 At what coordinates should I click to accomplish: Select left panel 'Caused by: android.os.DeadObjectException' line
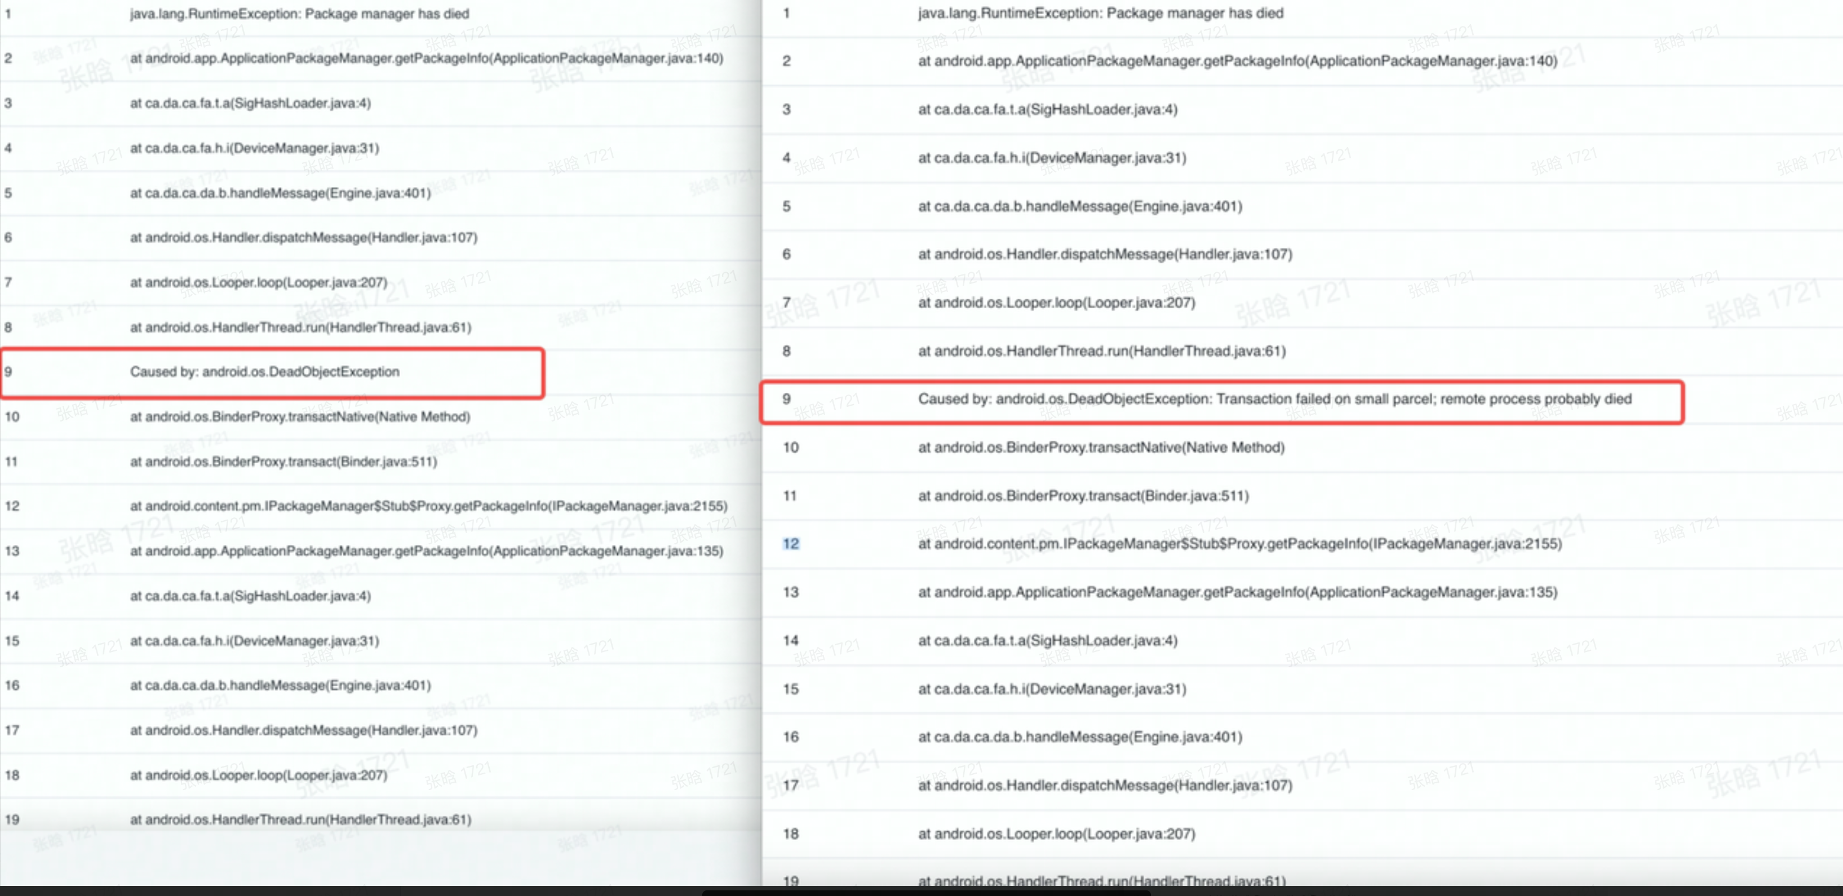[265, 372]
